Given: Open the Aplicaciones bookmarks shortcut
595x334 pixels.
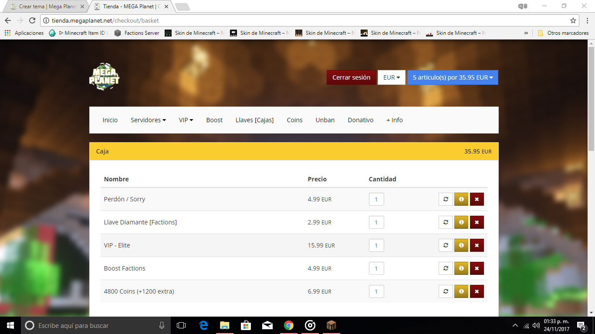Looking at the screenshot, I should (x=24, y=33).
